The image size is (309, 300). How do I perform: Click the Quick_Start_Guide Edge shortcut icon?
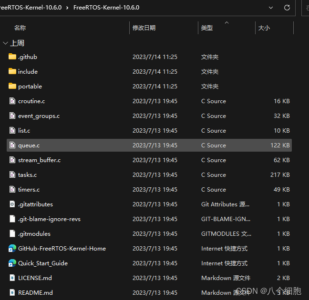click(12, 263)
